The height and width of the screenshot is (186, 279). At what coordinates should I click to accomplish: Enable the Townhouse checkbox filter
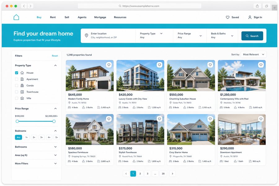click(x=16, y=92)
